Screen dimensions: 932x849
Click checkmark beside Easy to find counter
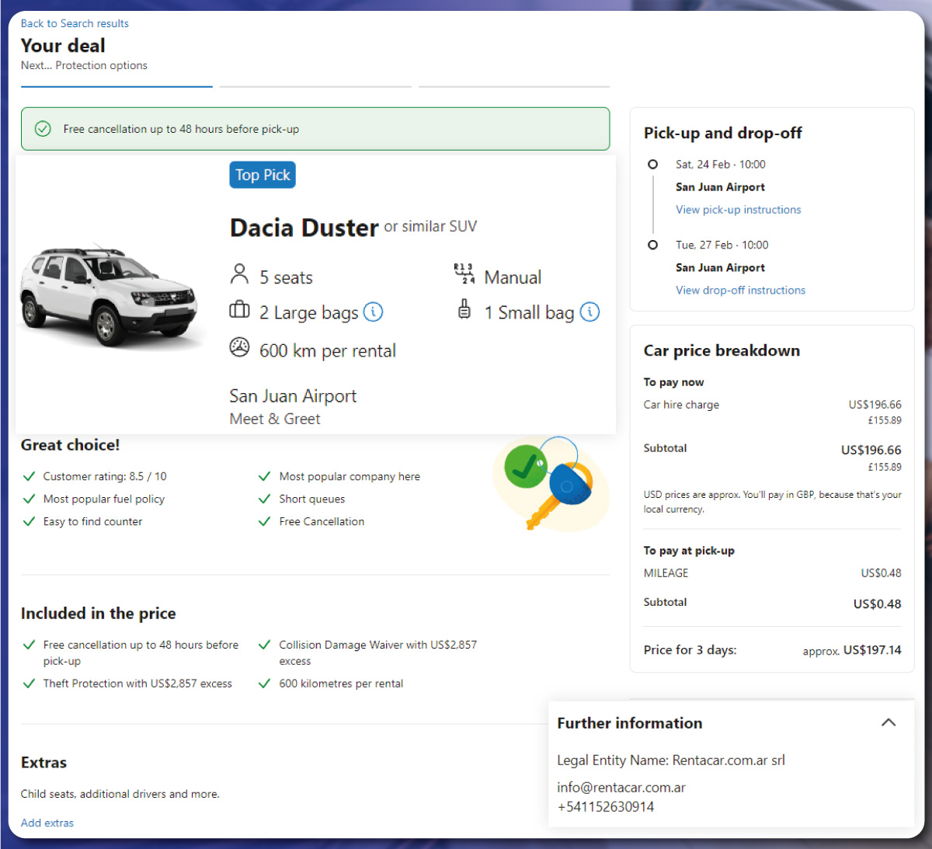click(x=30, y=521)
